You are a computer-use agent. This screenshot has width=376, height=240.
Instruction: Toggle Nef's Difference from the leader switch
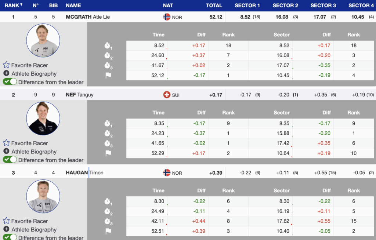10,160
